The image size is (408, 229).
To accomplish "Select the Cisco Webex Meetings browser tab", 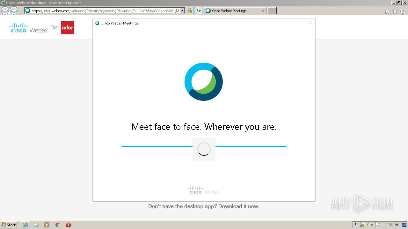I will [235, 10].
